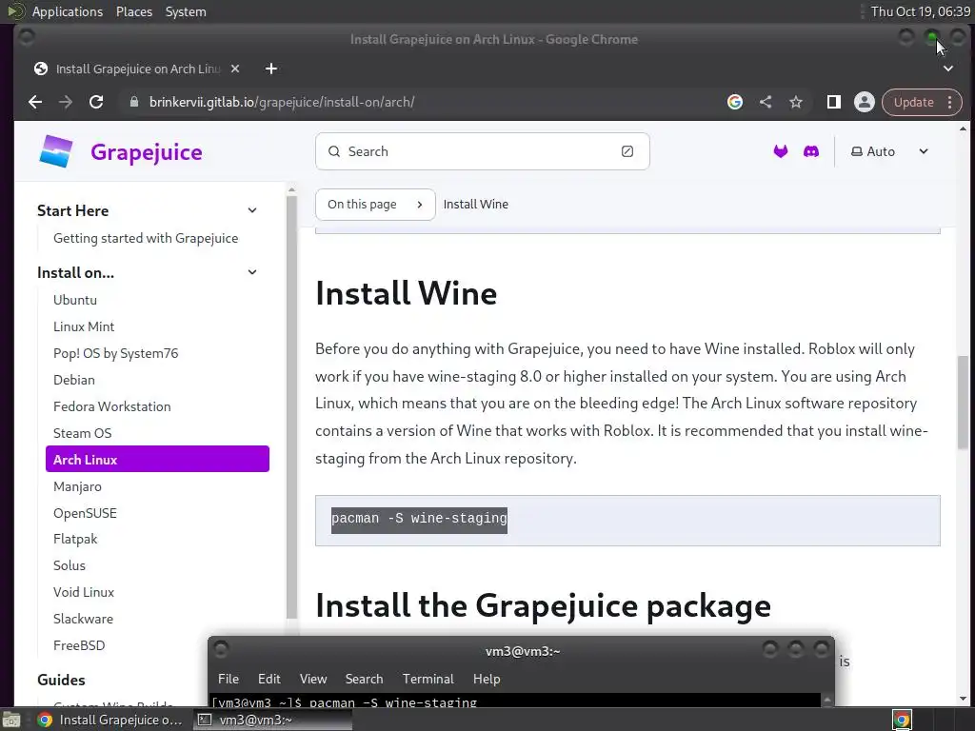Open the Fedora Workstation guide
Viewport: 975px width, 731px height.
point(112,406)
